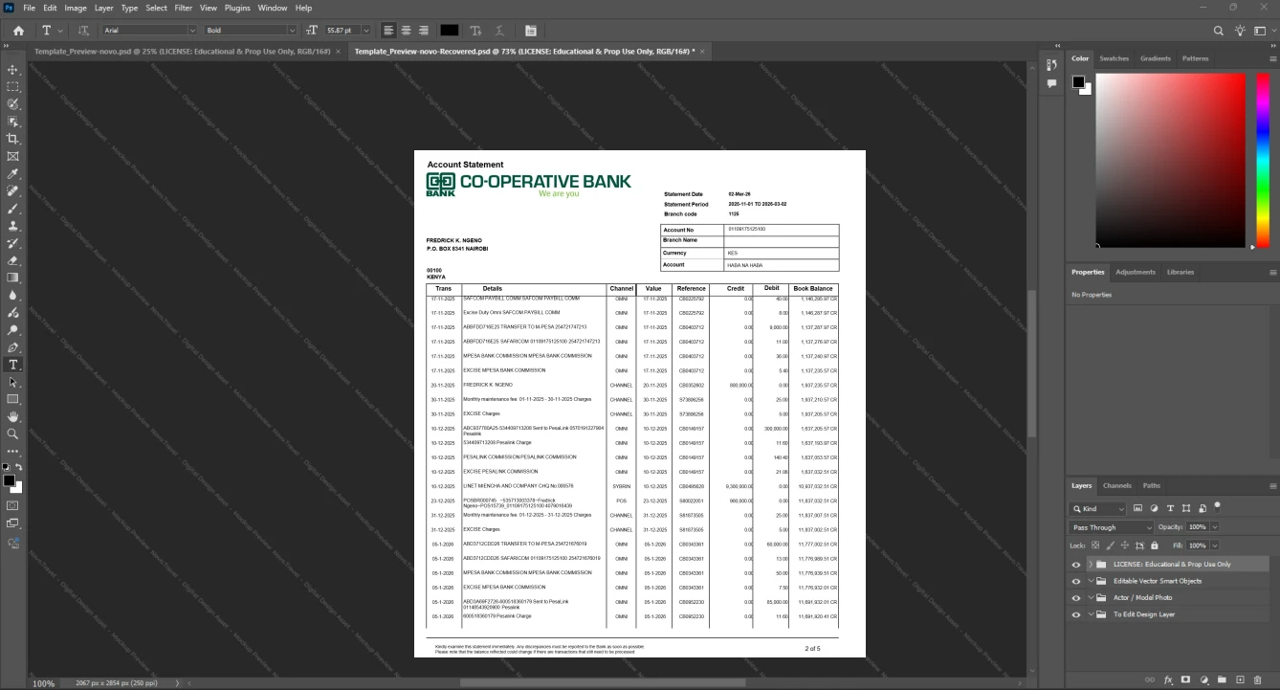Open the Adjustments panel tab

point(1136,272)
